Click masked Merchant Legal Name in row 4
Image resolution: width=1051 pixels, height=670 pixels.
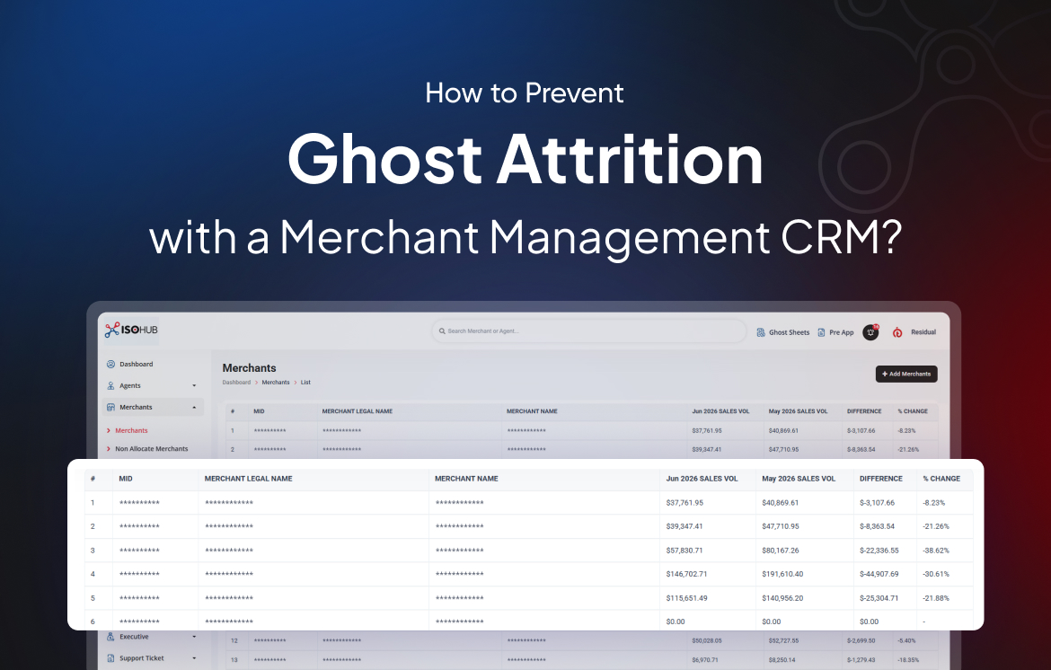pyautogui.click(x=228, y=574)
